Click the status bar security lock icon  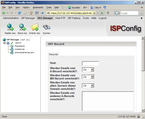[139, 117]
